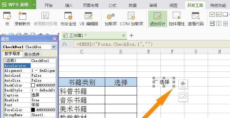This screenshot has width=230, height=118.
Task: Insert a checkbox control from ribbon
Action: (x=212, y=14)
